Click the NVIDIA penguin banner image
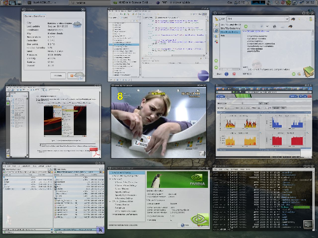This screenshot has height=238, width=318. 177,180
